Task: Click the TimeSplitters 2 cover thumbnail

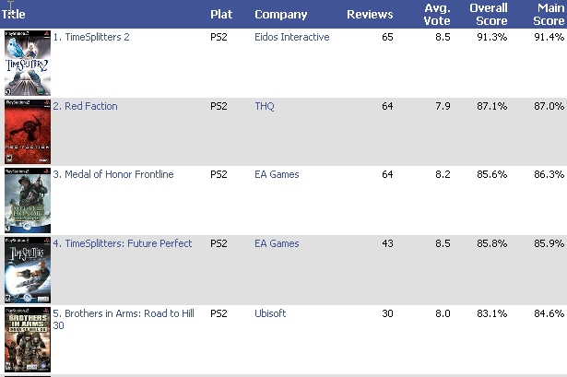Action: [x=28, y=64]
